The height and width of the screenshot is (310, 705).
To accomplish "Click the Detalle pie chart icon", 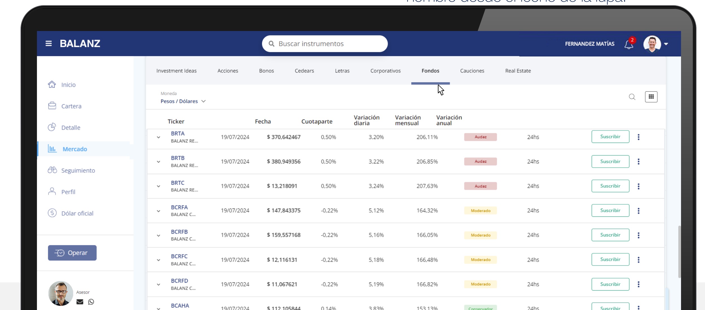I will point(52,127).
